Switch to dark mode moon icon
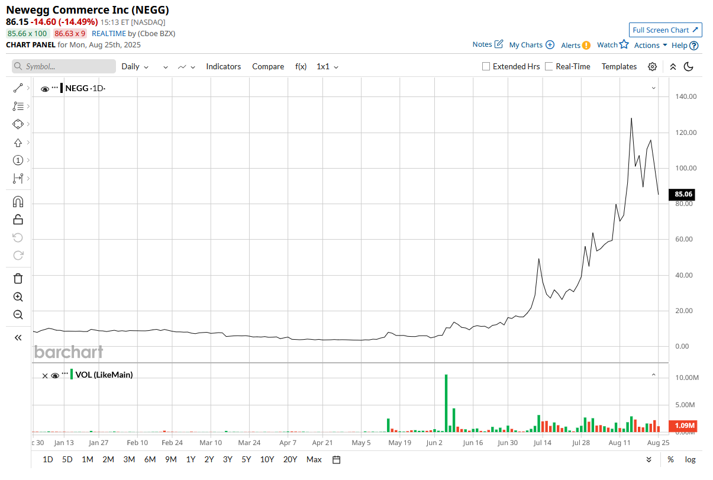Image resolution: width=713 pixels, height=480 pixels. pyautogui.click(x=688, y=66)
